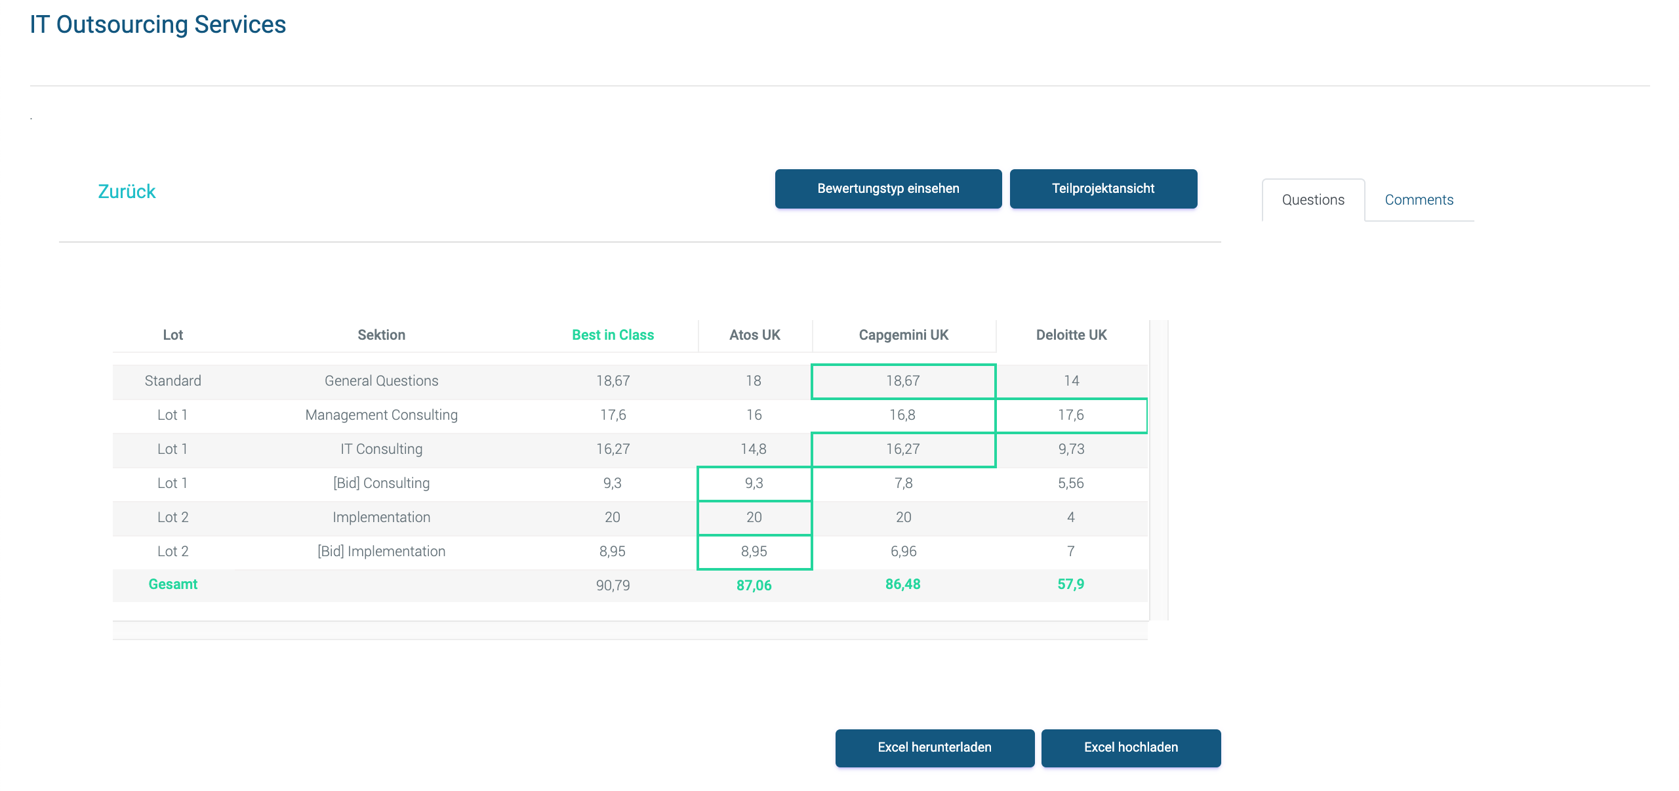Click the Zurück back link
This screenshot has width=1679, height=791.
click(x=127, y=192)
